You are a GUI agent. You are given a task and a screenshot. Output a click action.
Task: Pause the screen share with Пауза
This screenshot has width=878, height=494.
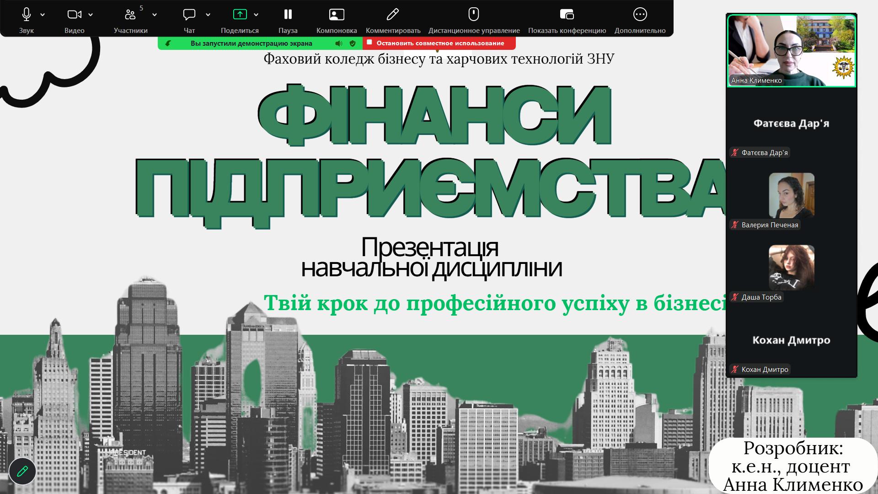pos(288,15)
